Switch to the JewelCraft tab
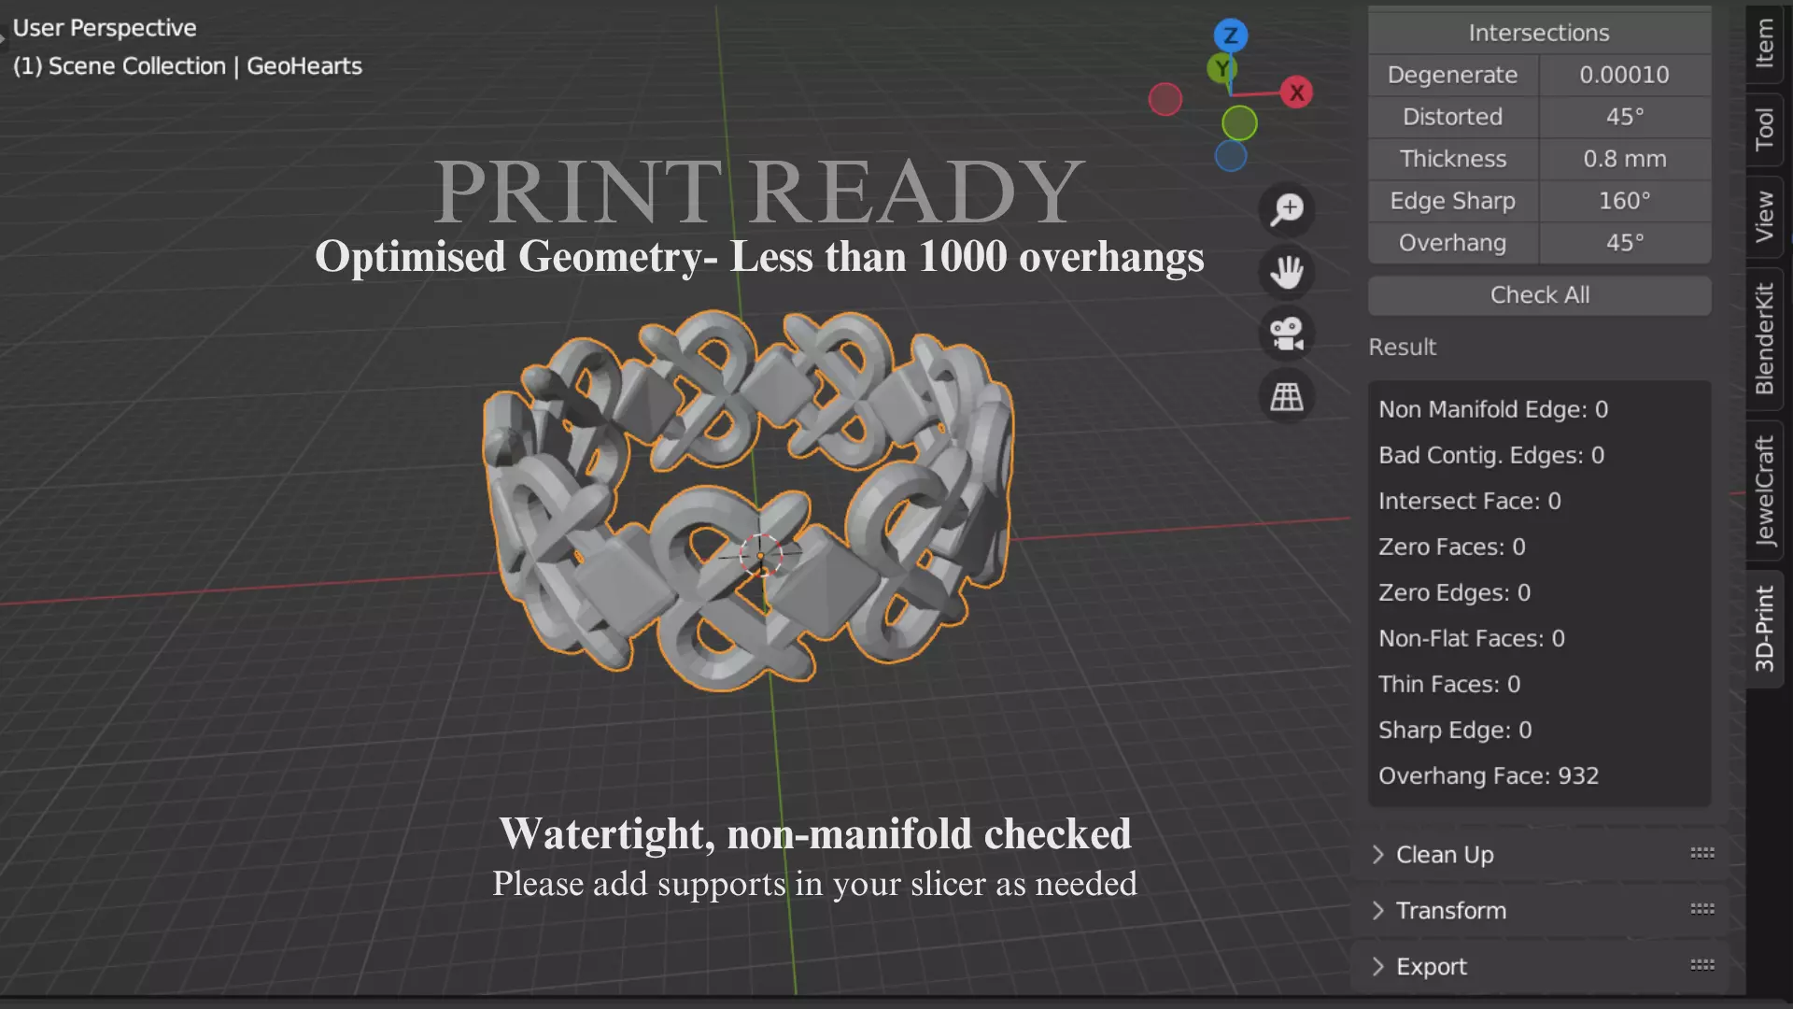Viewport: 1793px width, 1009px height. tap(1764, 490)
